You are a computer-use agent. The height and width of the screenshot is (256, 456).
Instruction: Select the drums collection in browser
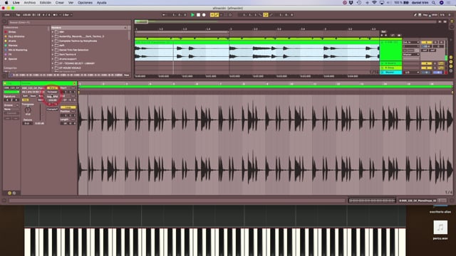coord(12,41)
